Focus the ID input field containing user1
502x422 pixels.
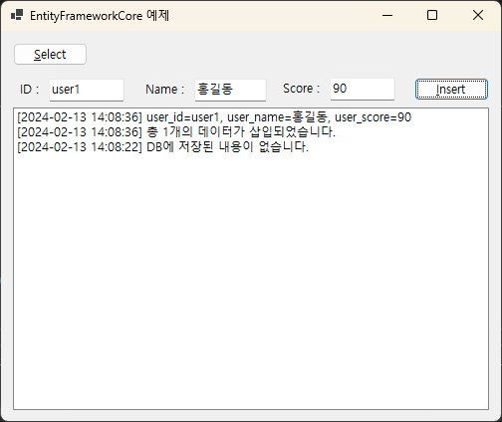(x=87, y=90)
